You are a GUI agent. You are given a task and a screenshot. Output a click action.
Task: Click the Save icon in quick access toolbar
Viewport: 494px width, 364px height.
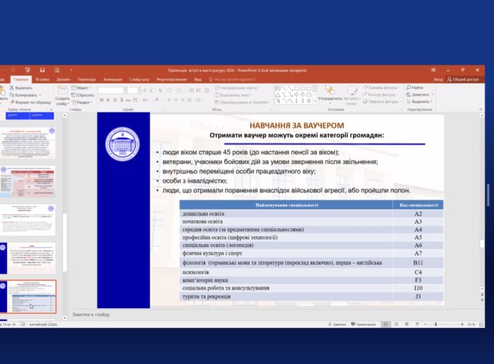pos(42,70)
